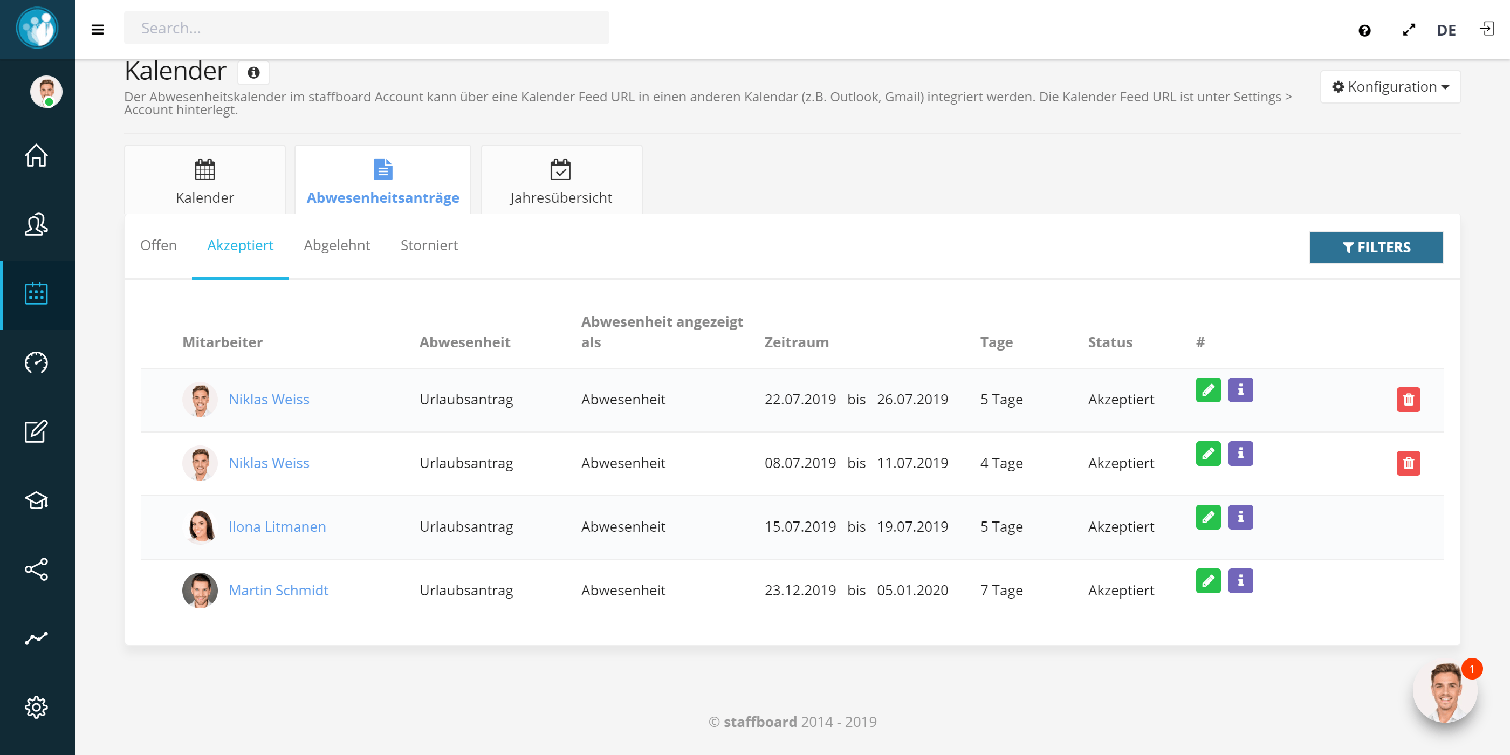1510x755 pixels.
Task: Select the Abwesenheitsanträge tab
Action: 383,180
